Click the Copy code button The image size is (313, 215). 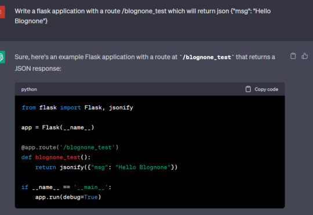pos(261,89)
